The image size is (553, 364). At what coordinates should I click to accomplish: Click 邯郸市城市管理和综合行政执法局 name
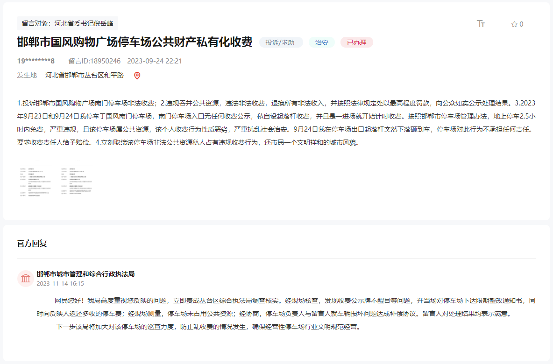pos(85,274)
